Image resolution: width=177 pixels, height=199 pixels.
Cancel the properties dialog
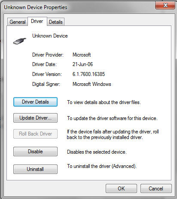156,189
